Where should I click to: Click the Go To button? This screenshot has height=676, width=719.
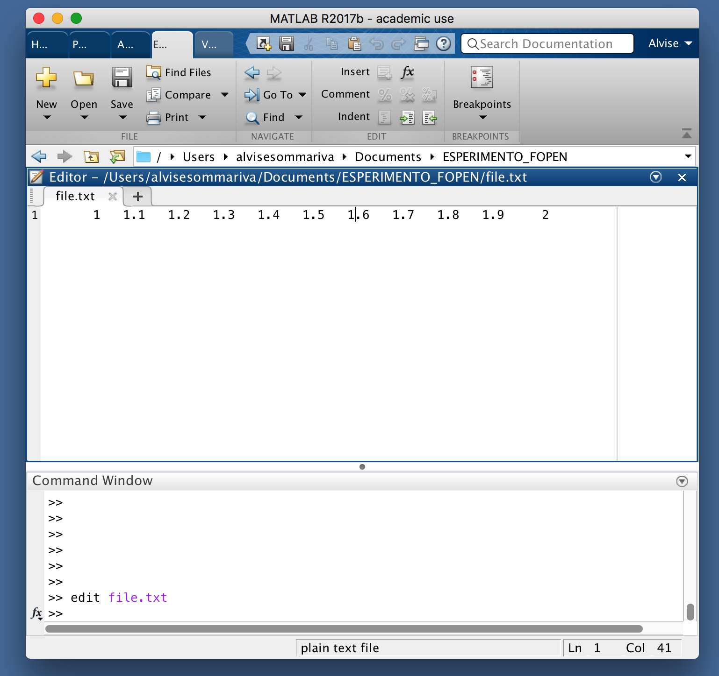click(269, 95)
